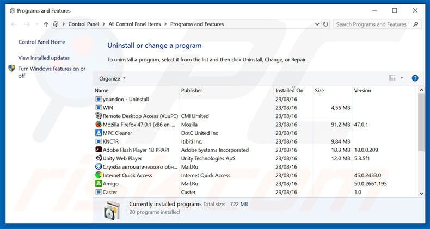The image size is (430, 229).
Task: Select the Caster program name
Action: point(110,192)
